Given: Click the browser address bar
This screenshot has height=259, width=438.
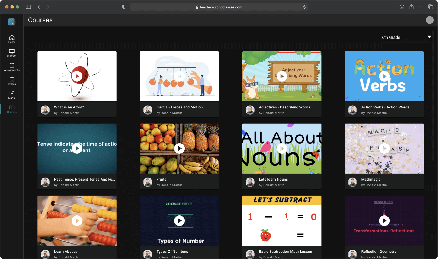Looking at the screenshot, I should 219,7.
